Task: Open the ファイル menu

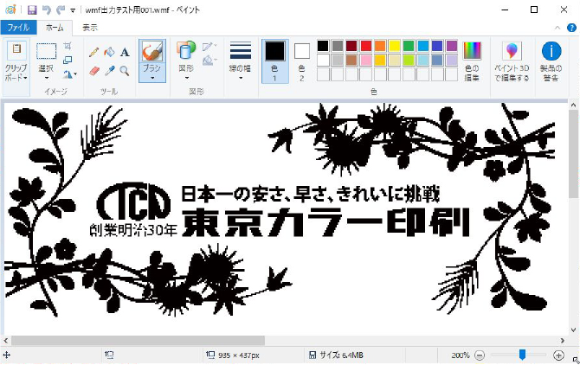Action: pos(18,28)
